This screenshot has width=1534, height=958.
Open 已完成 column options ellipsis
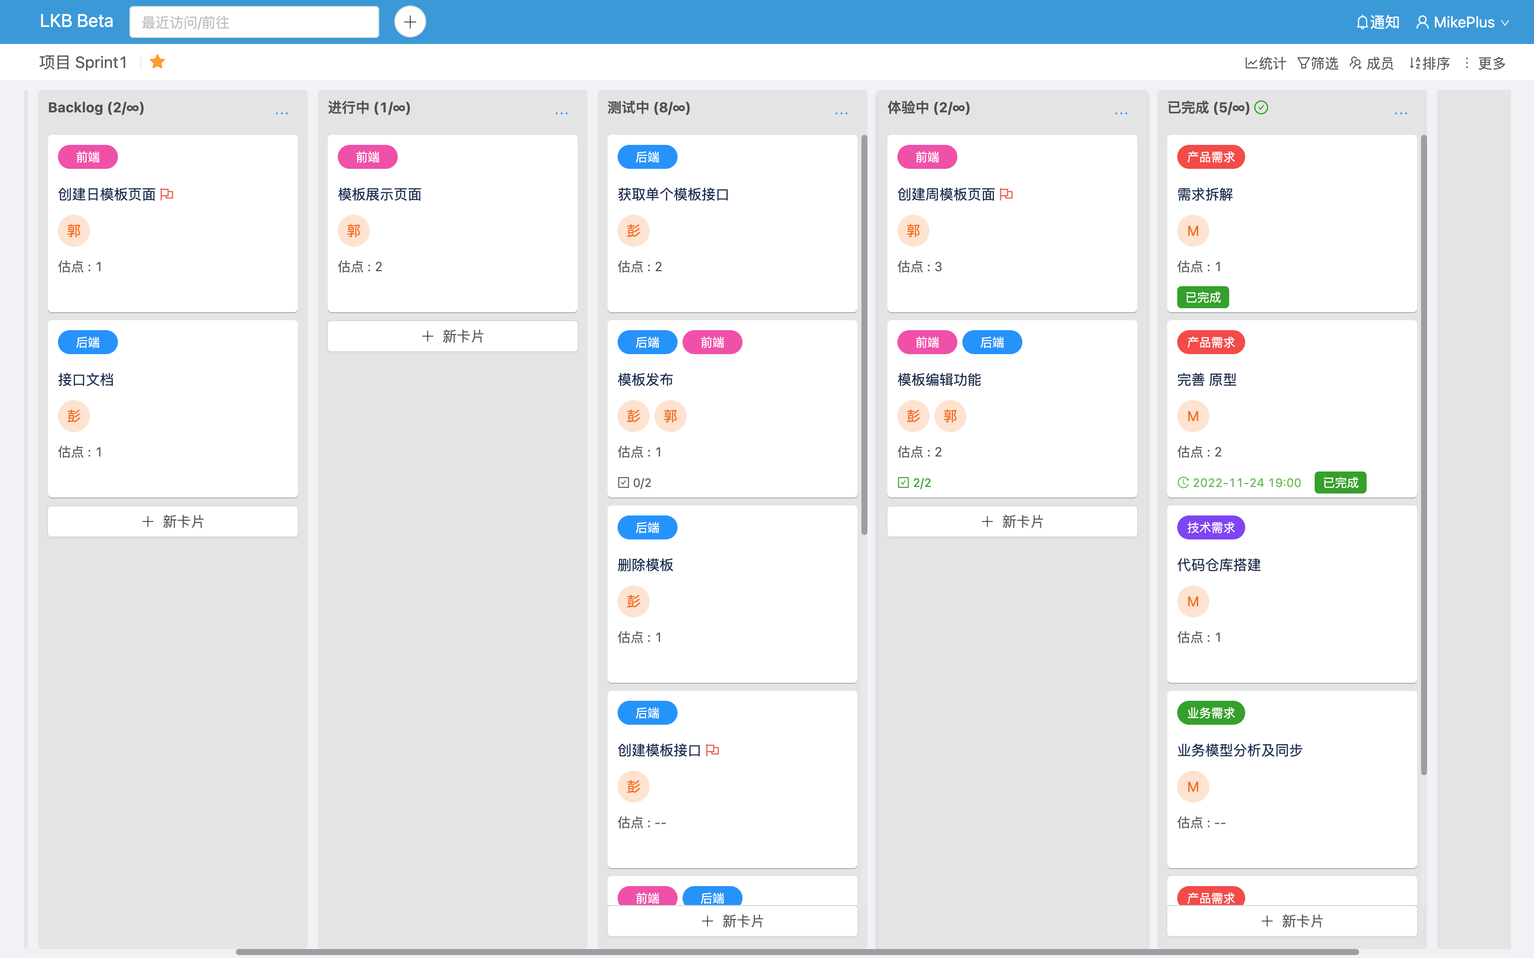point(1401,112)
